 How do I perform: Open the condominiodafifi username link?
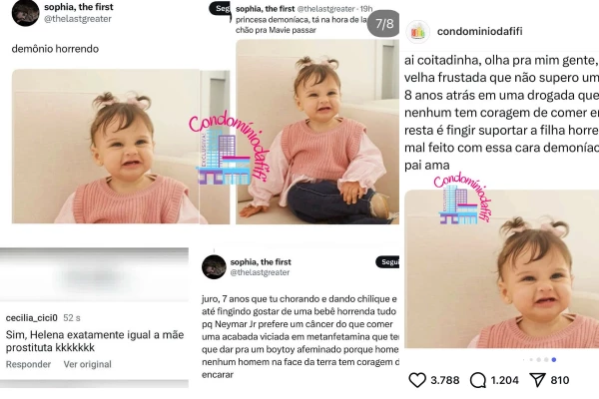[480, 31]
